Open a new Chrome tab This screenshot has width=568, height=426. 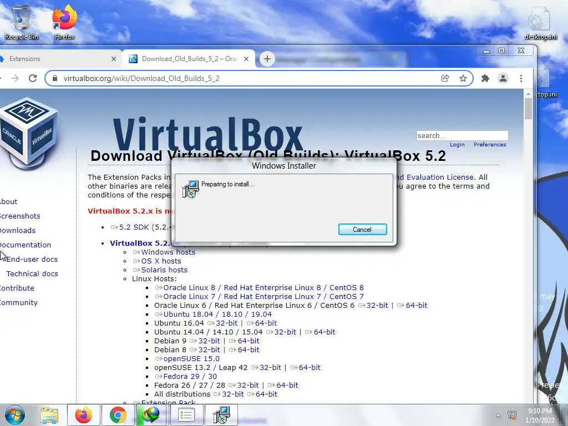click(x=267, y=59)
